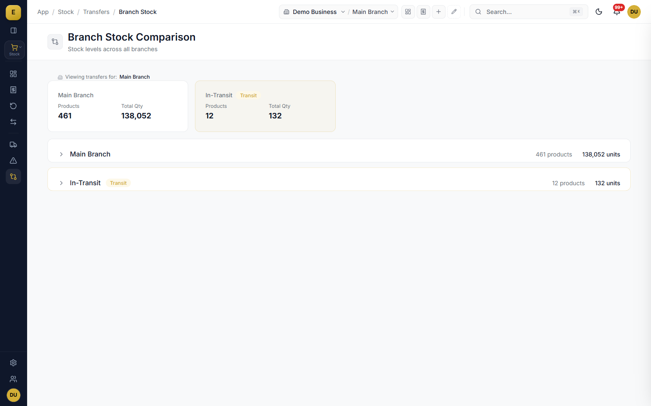Click 'Viewing transfers for: Main Branch' label

coord(104,77)
